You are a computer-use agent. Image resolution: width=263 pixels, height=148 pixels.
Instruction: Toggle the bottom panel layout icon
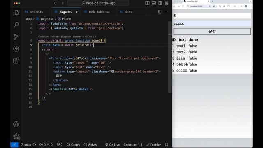click(154, 3)
